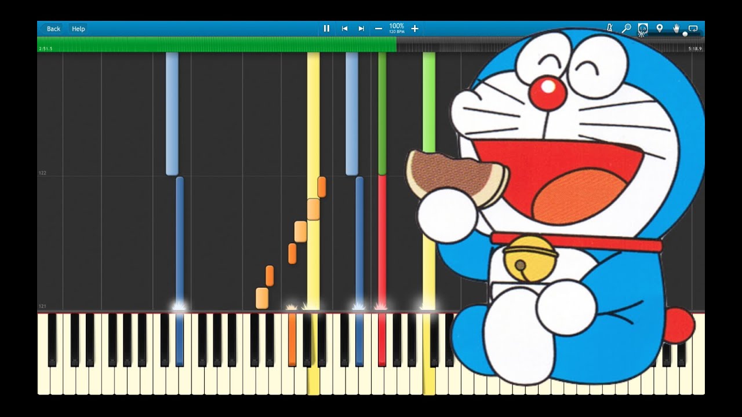Viewport: 742px width, 417px height.
Task: Toggle the metronome icon
Action: click(x=610, y=28)
